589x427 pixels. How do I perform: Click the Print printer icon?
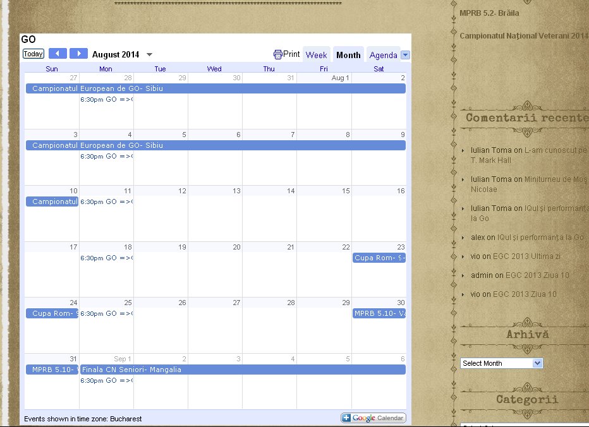pyautogui.click(x=278, y=55)
